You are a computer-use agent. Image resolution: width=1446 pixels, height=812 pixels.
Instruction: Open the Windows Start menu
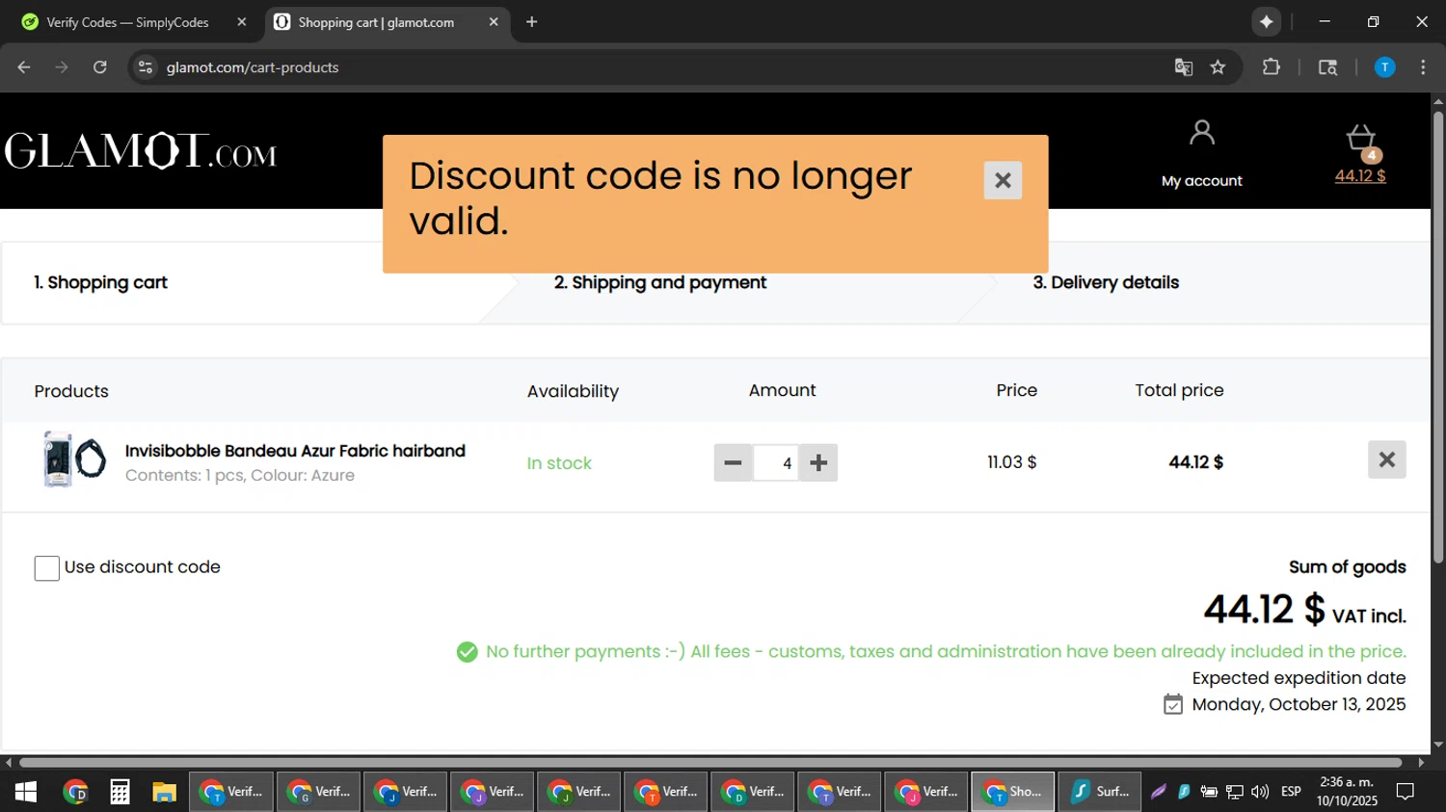(x=26, y=792)
